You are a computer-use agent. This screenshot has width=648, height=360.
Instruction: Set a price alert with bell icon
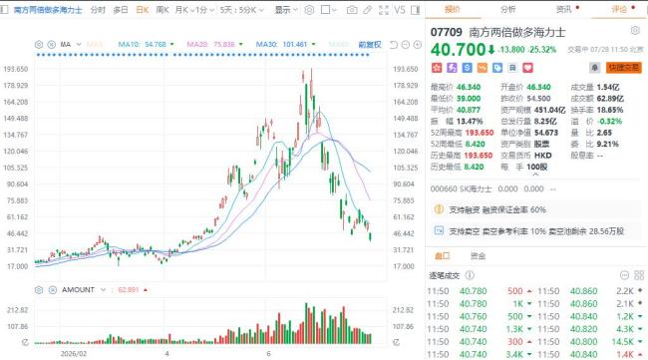click(594, 68)
